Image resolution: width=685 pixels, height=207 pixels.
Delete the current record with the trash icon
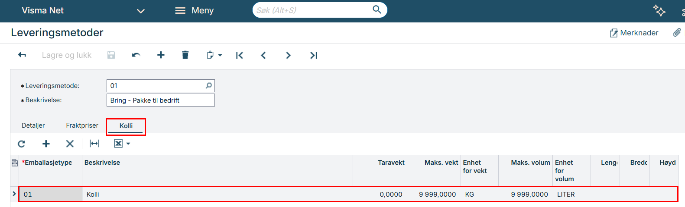point(185,55)
